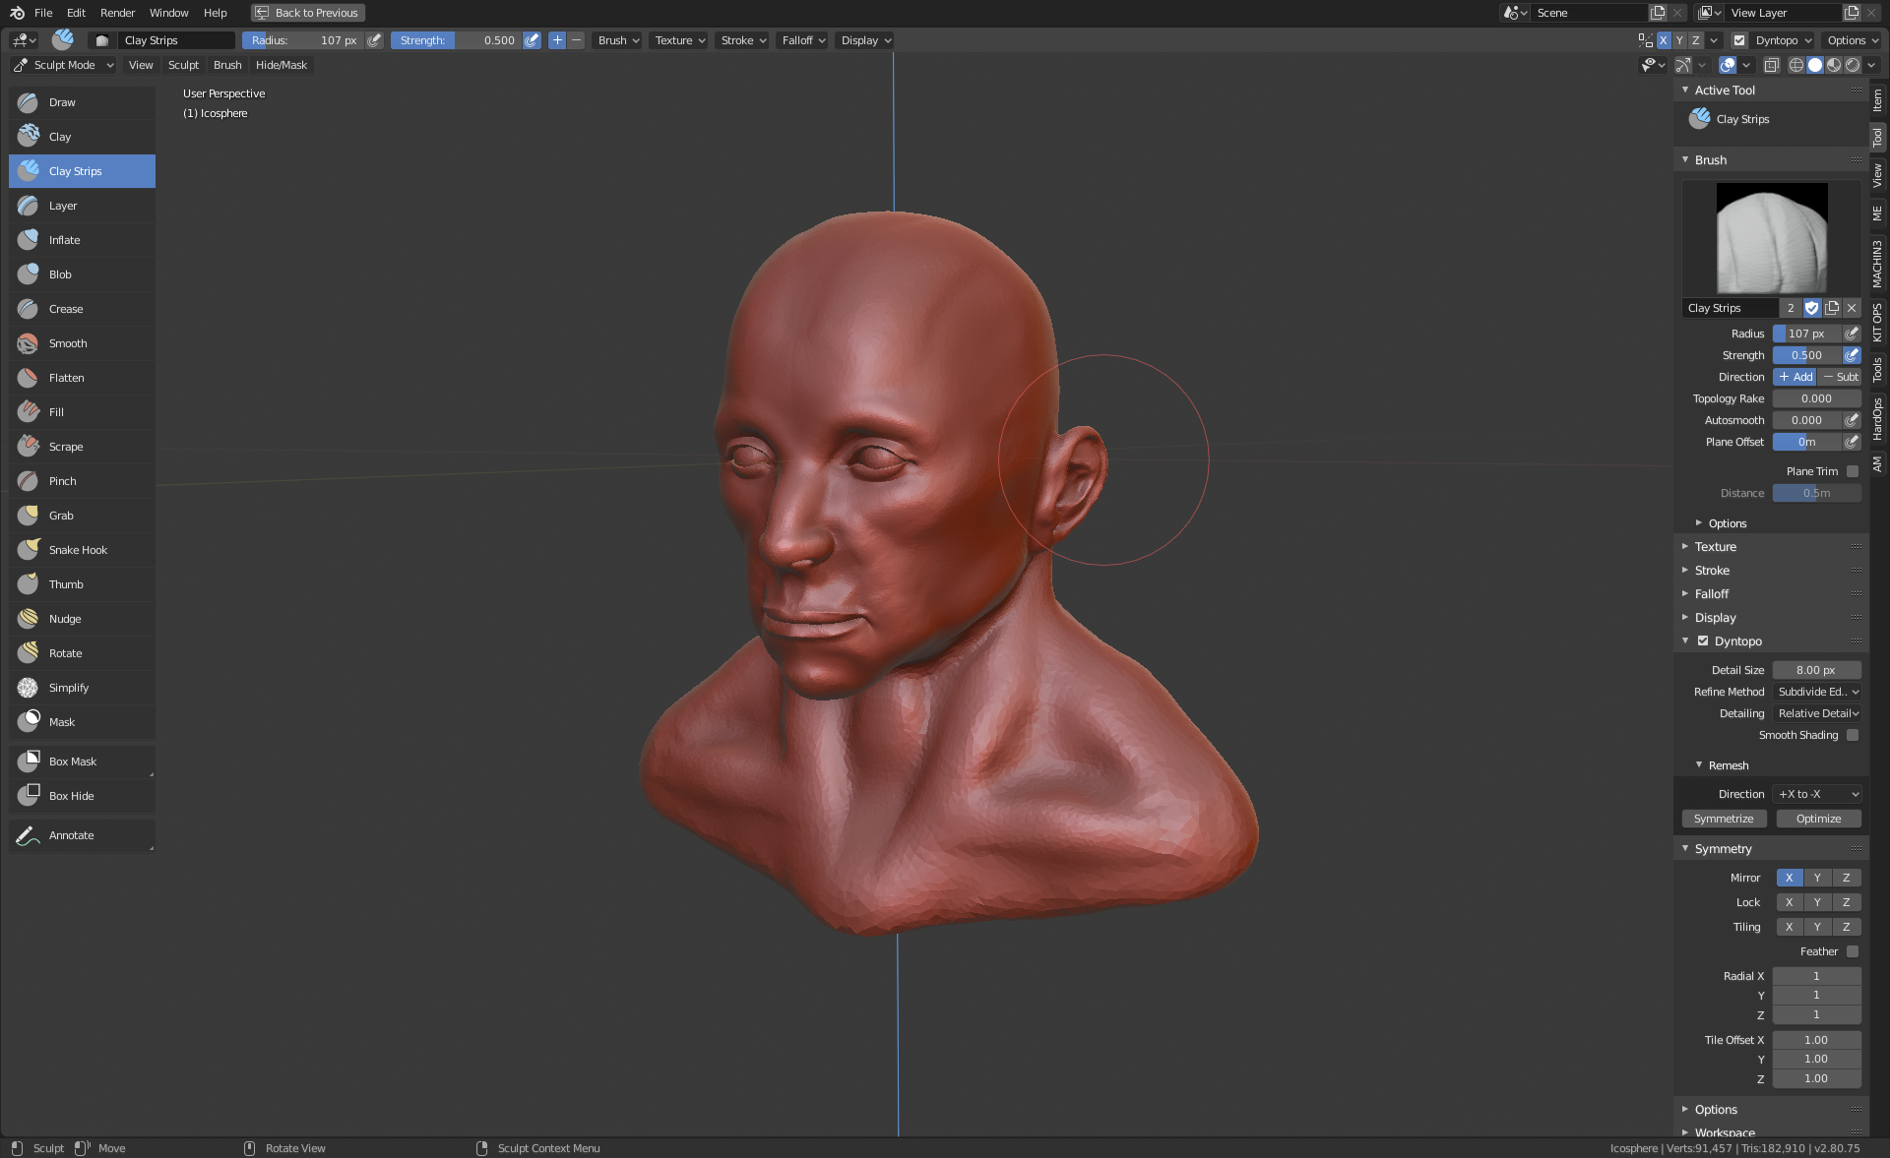Click the Optimize button
The width and height of the screenshot is (1890, 1158).
coord(1818,819)
